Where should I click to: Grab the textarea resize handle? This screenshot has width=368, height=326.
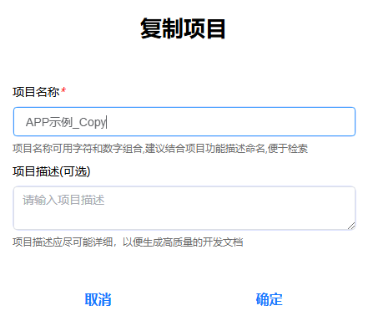(x=351, y=226)
